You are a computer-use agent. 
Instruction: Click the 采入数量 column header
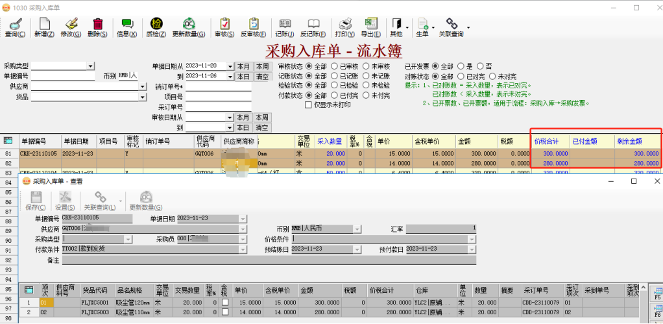(330, 142)
